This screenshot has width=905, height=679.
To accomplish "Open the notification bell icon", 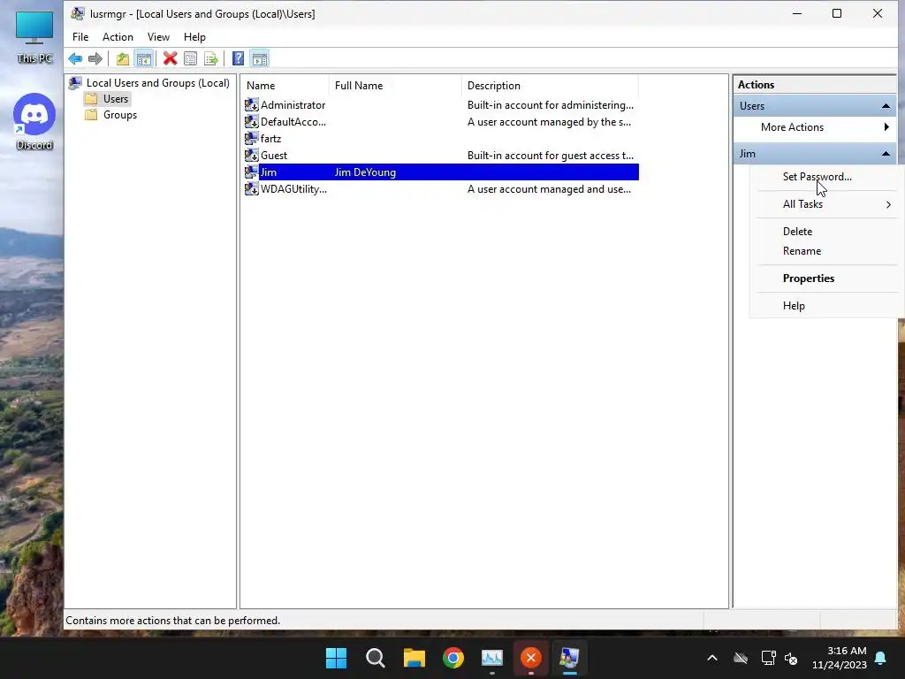I will tap(881, 658).
